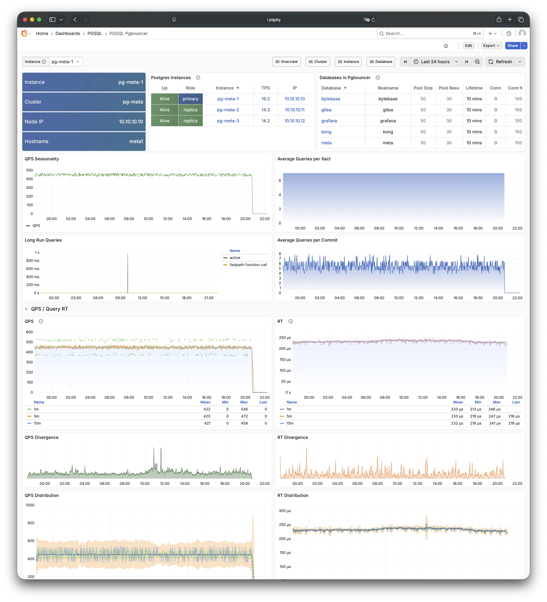Open the help question mark icon
The height and width of the screenshot is (602, 547).
coord(509,34)
